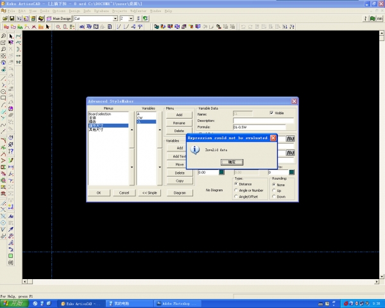Click the f(x) button beside the formula field

pos(290,139)
